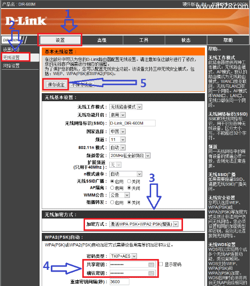Open the 国家选择 dropdown
Screen dimensions: 250x286
117,131
